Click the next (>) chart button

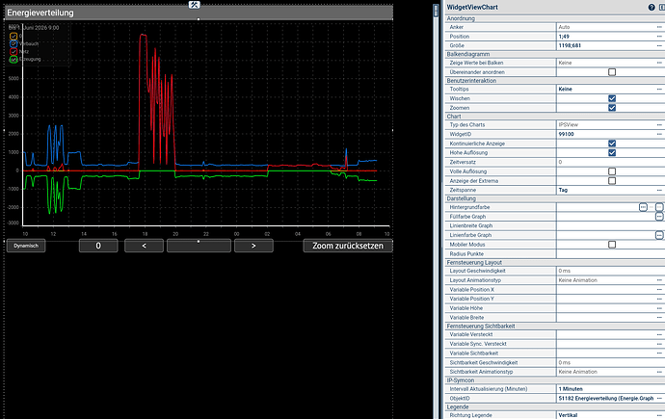click(253, 246)
